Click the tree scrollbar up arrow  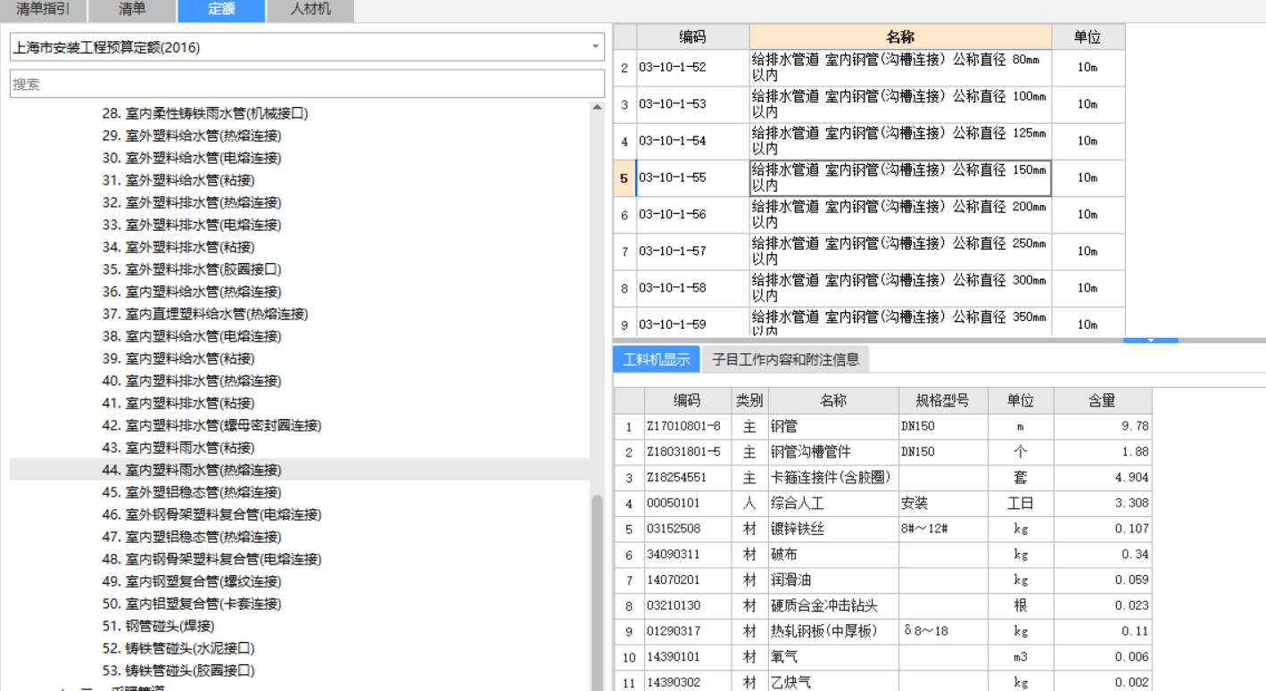tap(597, 108)
